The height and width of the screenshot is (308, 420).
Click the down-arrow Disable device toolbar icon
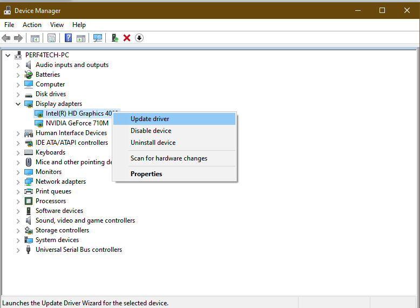[x=139, y=38]
